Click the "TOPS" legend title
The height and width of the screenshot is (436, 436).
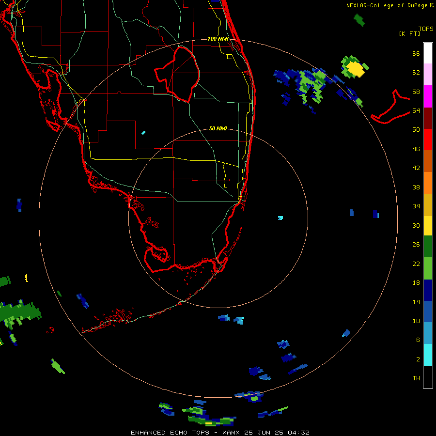coord(426,29)
